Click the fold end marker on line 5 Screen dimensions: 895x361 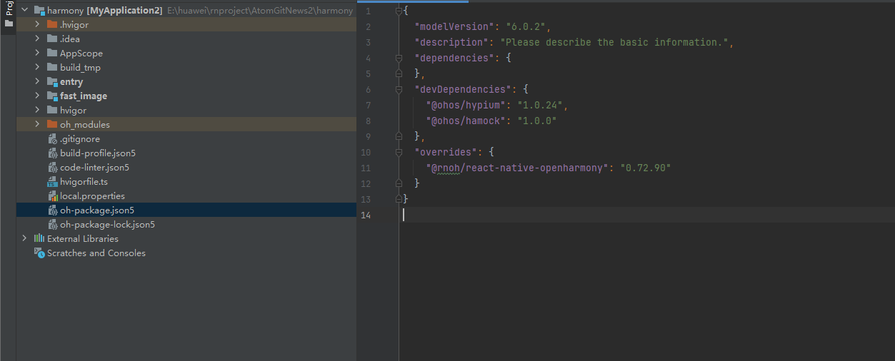pos(399,74)
